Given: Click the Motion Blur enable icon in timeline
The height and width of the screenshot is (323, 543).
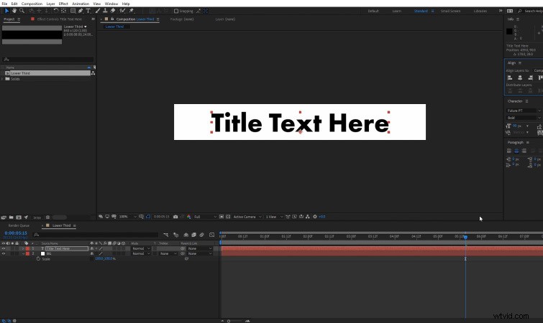Looking at the screenshot, I should click(201, 235).
